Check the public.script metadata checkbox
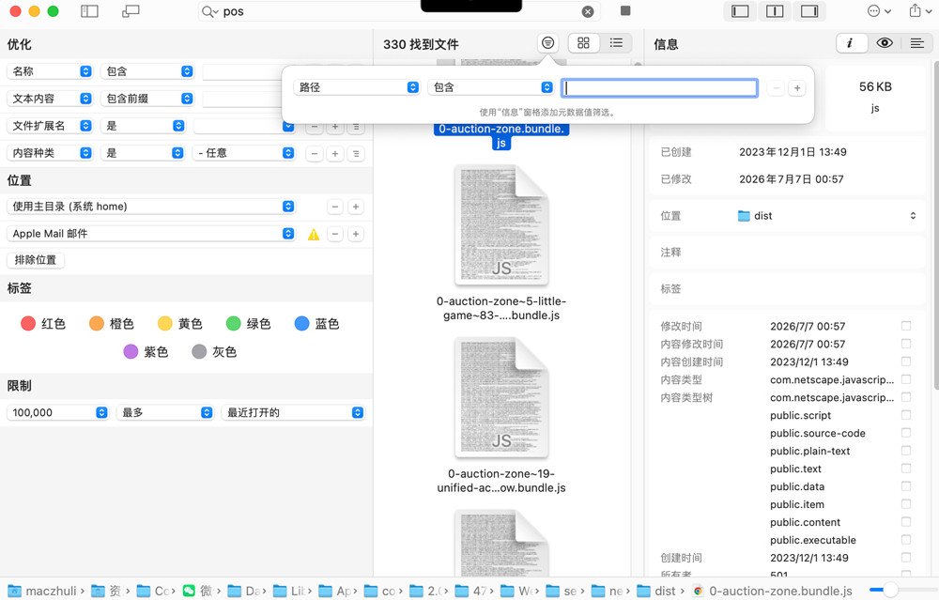This screenshot has width=939, height=600. point(906,415)
